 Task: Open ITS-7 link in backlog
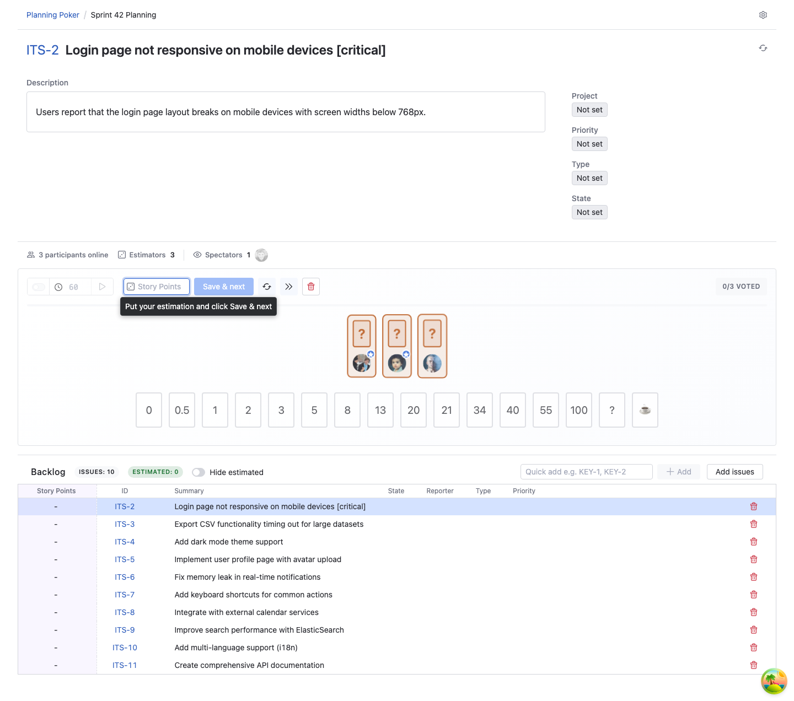point(125,595)
